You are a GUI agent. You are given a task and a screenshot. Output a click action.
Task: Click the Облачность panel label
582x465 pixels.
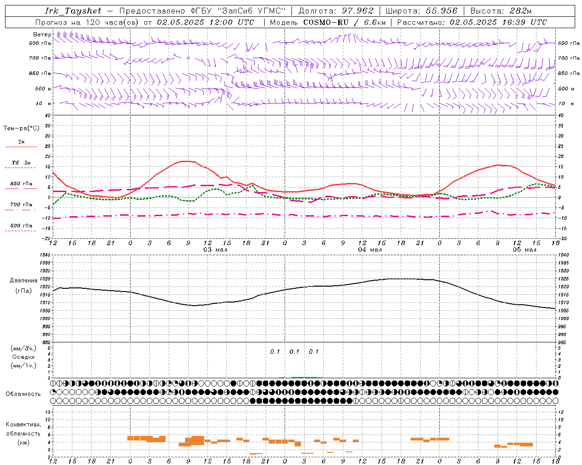pyautogui.click(x=23, y=394)
